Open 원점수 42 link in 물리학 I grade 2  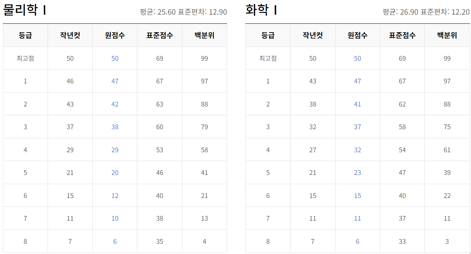[115, 104]
